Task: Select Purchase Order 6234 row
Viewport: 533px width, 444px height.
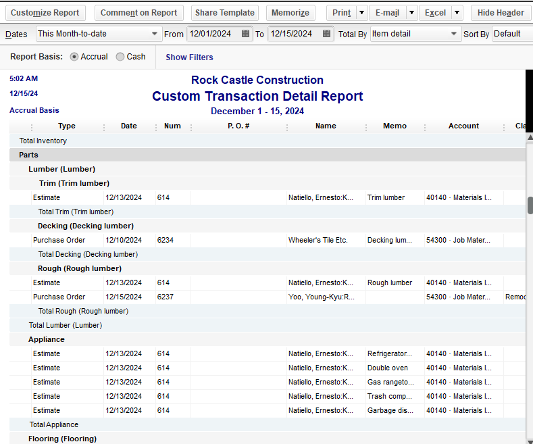Action: [x=59, y=240]
